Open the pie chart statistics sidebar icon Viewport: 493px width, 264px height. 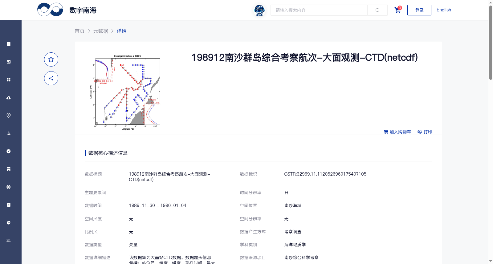click(x=9, y=223)
